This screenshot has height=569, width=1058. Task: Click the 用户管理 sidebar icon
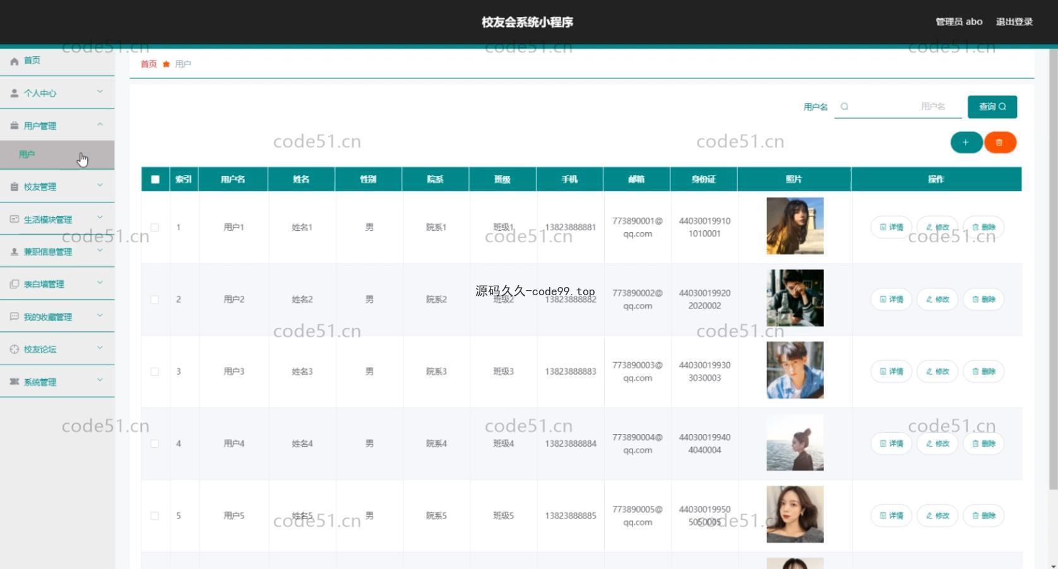point(14,126)
